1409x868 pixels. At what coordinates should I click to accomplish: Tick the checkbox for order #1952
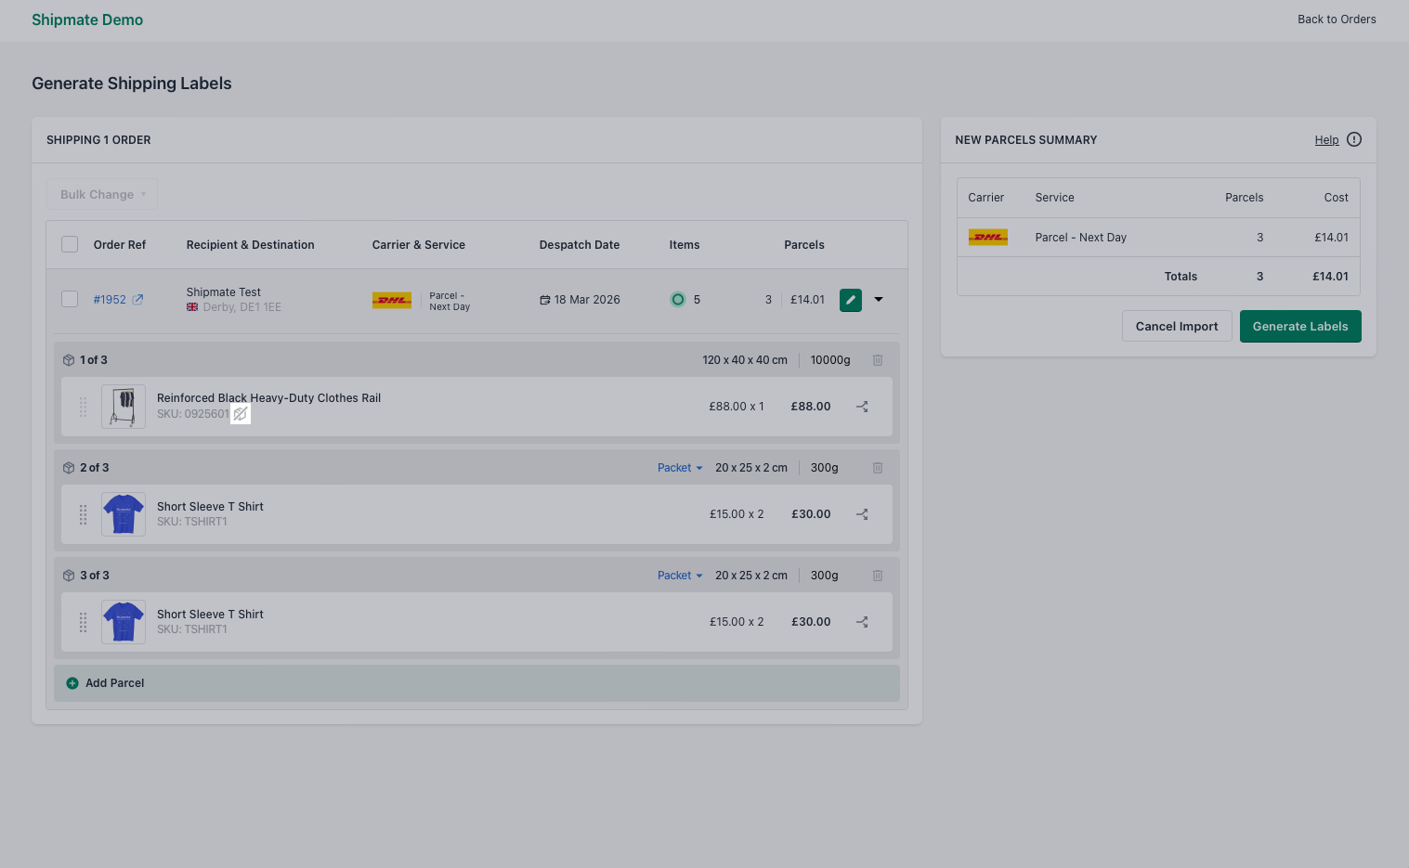(x=70, y=299)
